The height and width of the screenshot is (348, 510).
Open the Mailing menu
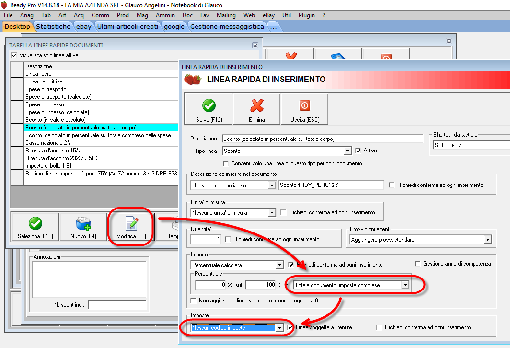click(x=226, y=15)
